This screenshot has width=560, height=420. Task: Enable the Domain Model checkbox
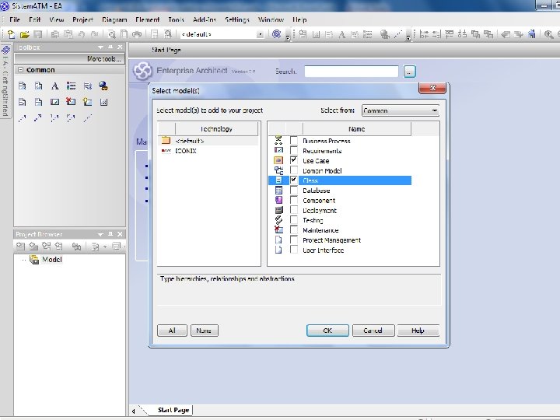(293, 170)
